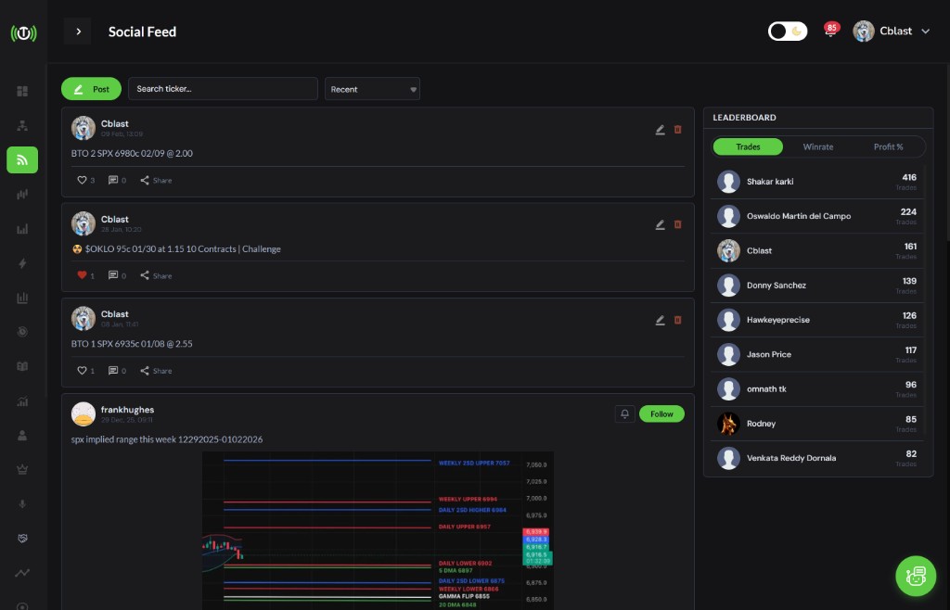Click the green Post button
950x610 pixels.
(91, 89)
